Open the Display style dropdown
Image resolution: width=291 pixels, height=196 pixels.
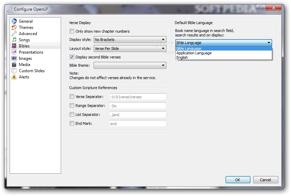click(130, 40)
